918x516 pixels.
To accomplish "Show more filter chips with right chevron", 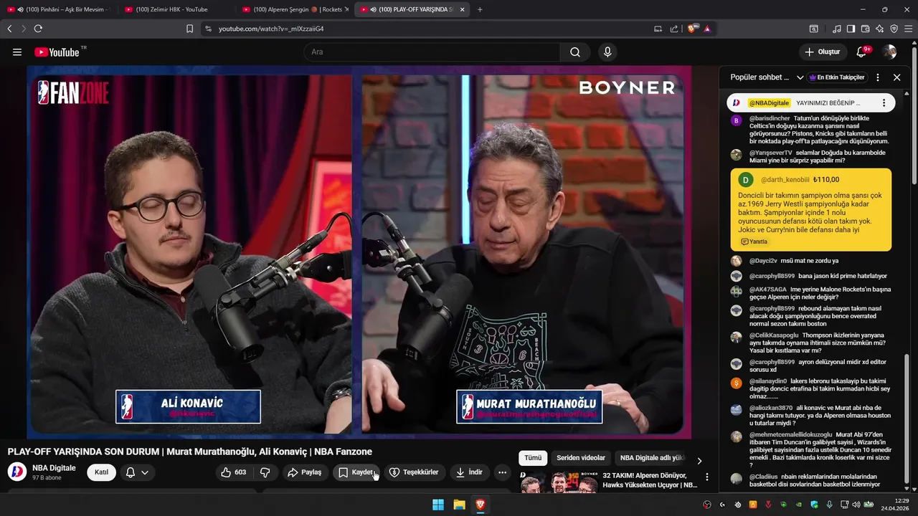I will point(699,461).
